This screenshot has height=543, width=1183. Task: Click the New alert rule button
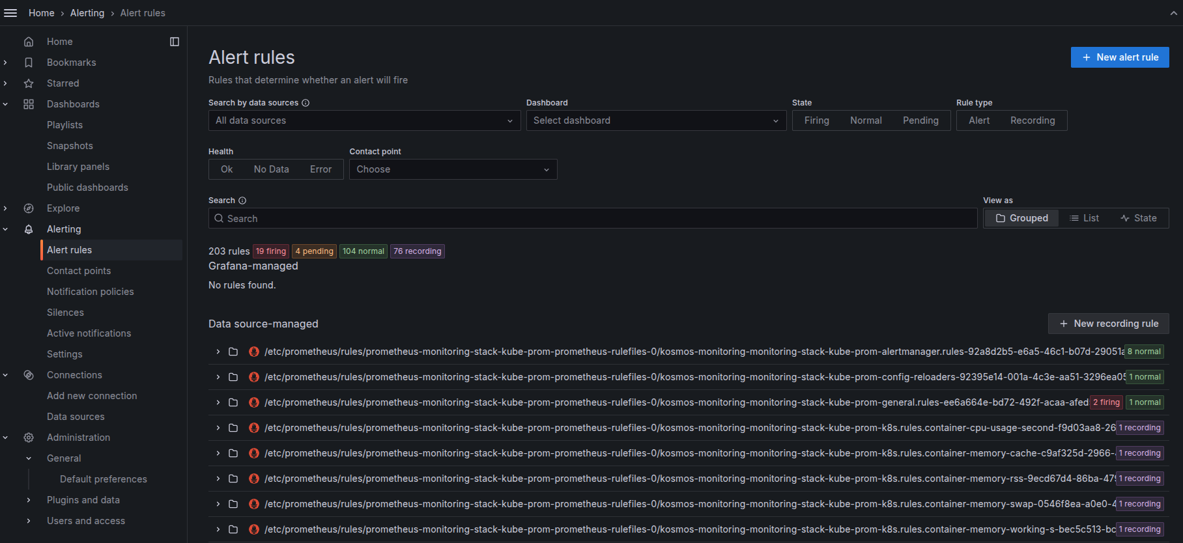click(1119, 57)
